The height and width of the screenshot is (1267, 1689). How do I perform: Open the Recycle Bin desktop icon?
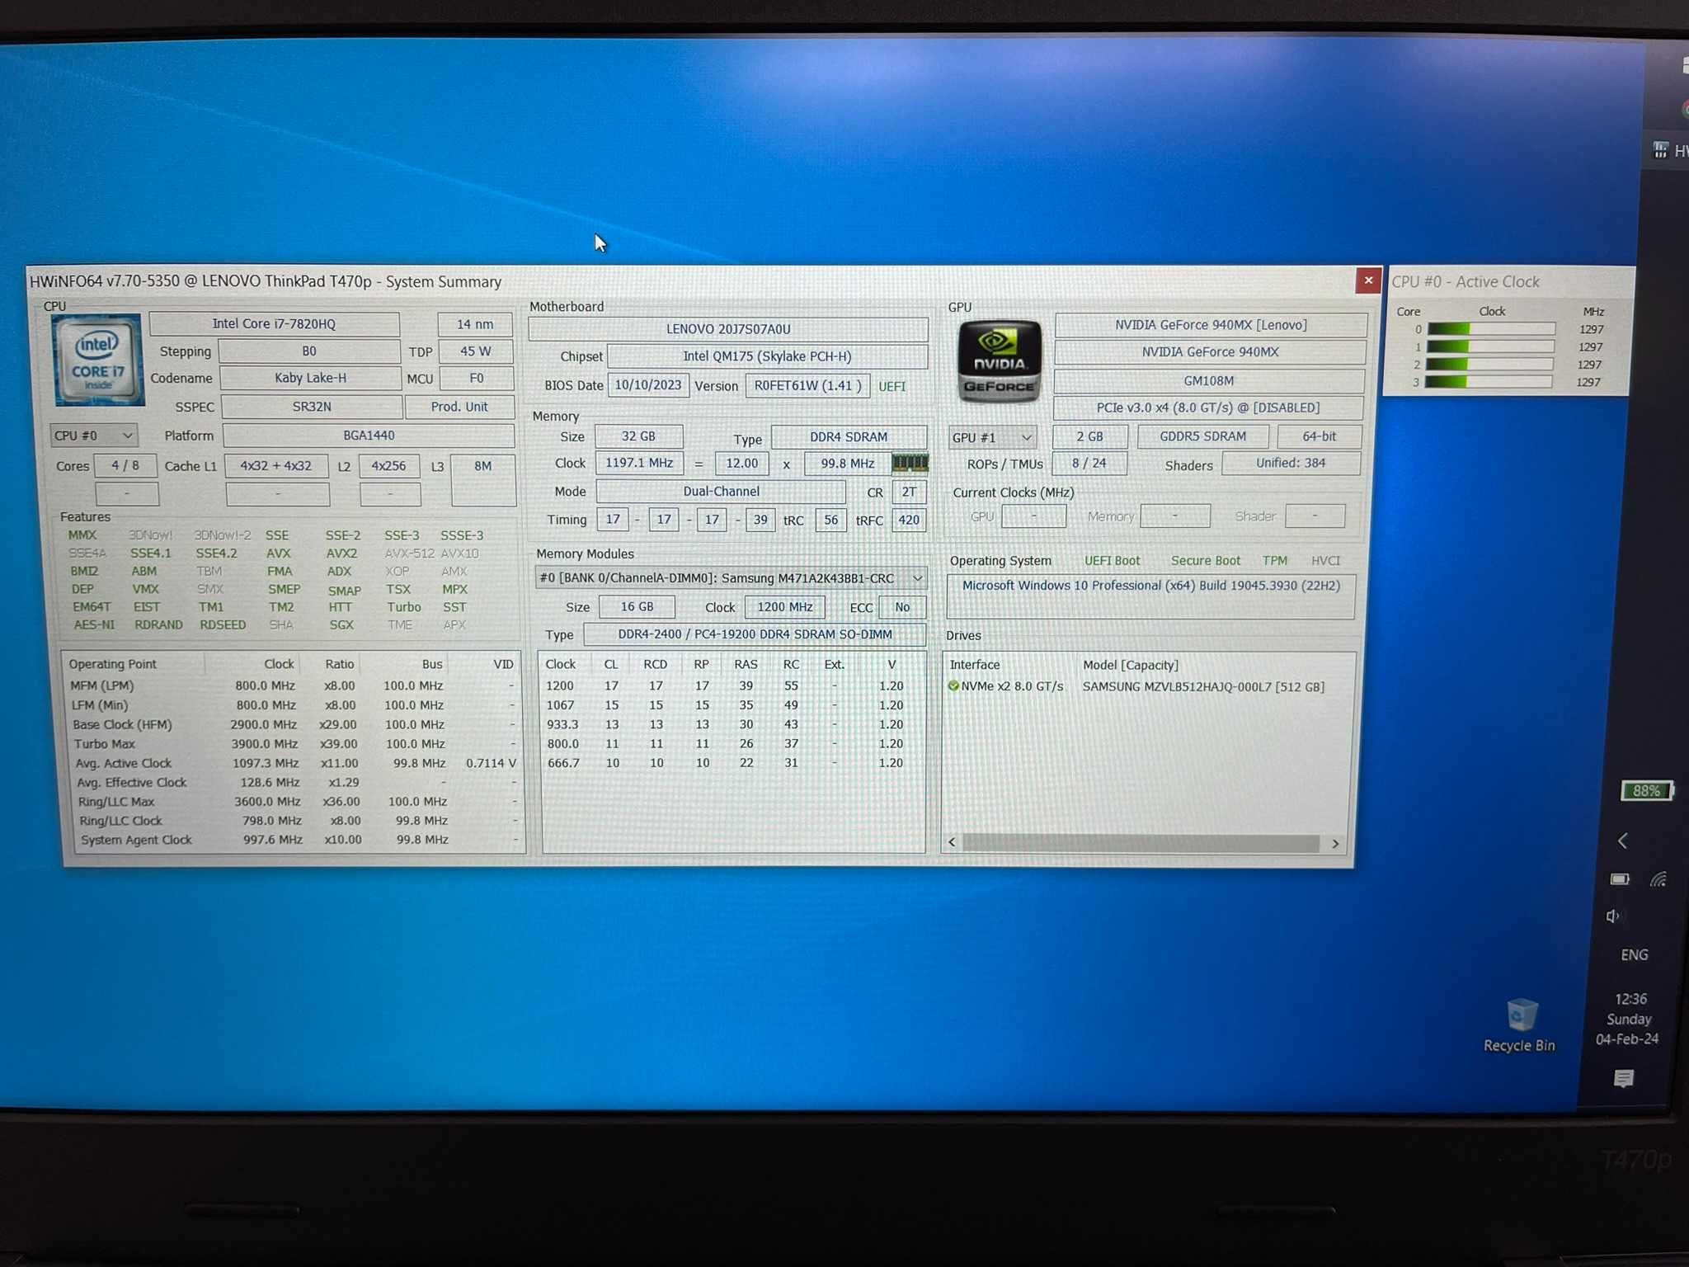[1519, 1025]
